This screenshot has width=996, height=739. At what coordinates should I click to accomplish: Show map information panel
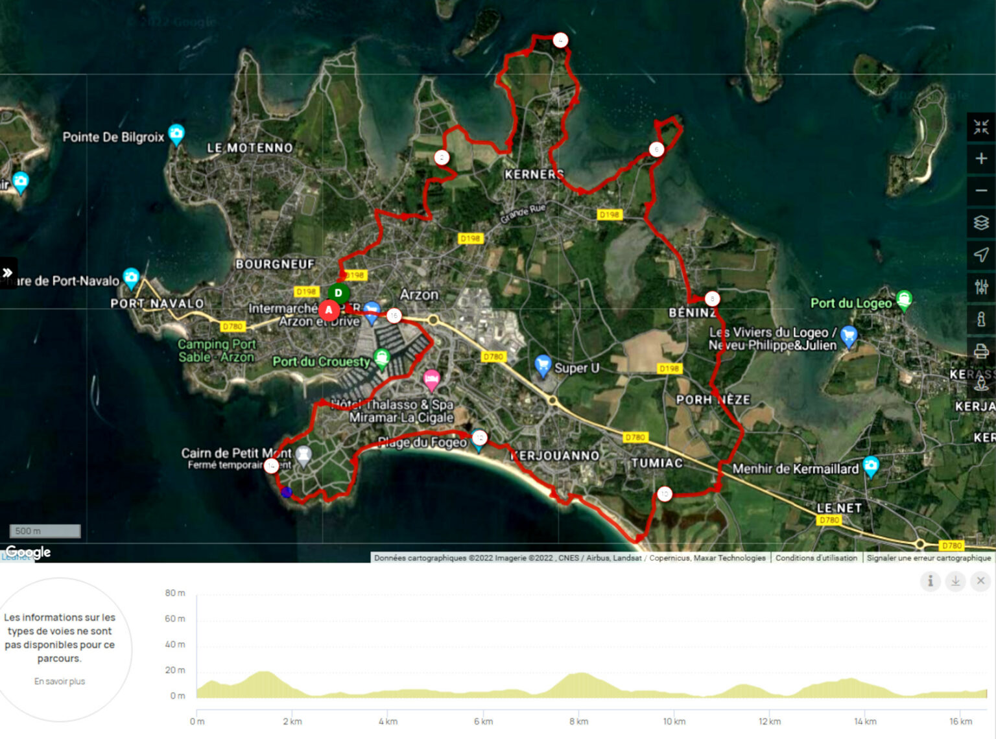click(980, 319)
